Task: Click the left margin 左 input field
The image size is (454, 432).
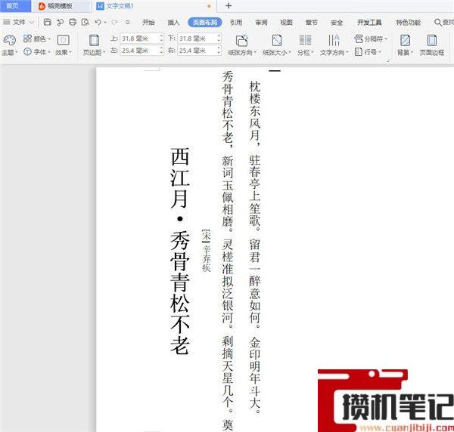Action: [139, 51]
